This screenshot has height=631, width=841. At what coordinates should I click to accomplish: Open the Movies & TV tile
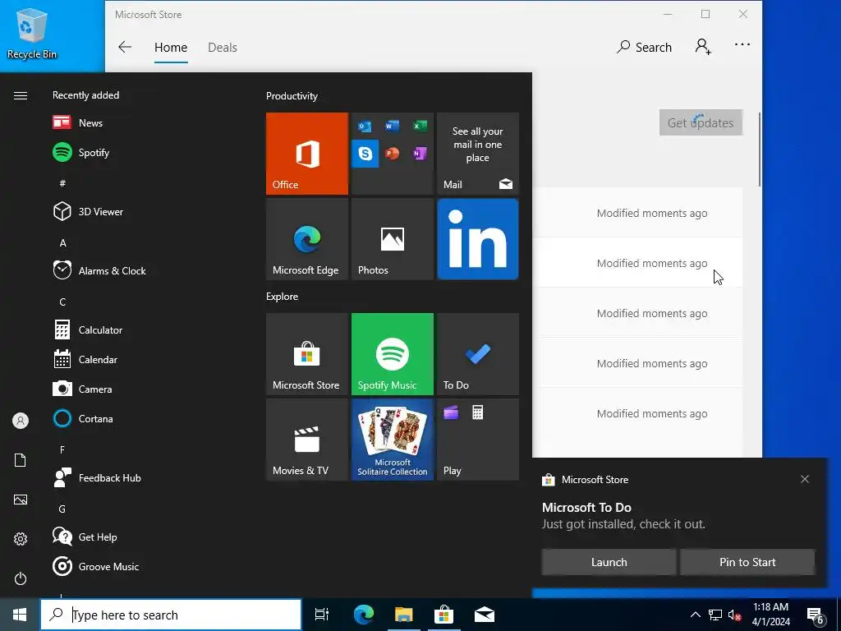click(x=307, y=440)
